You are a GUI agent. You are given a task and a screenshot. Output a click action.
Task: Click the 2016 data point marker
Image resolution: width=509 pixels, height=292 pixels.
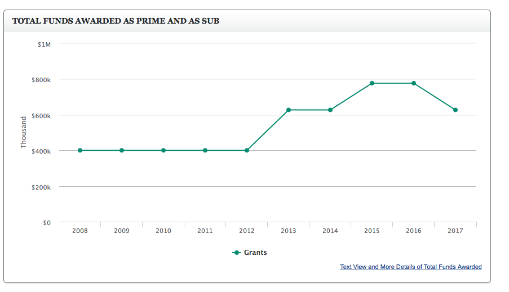[x=414, y=83]
